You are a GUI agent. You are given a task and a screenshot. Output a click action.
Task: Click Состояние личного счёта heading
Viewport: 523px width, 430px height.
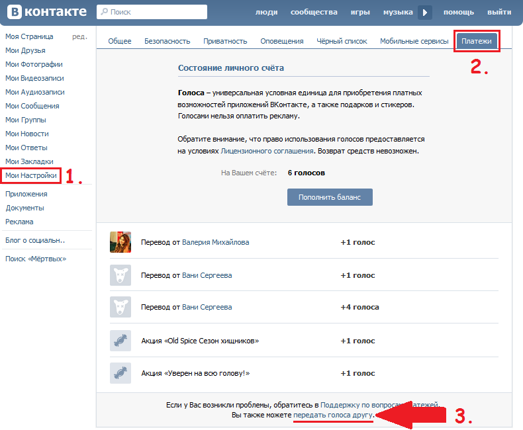[231, 67]
